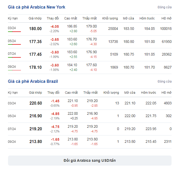Click the Brazil 05/24 contract label
Screen dimensions: 177x169
tap(12, 116)
